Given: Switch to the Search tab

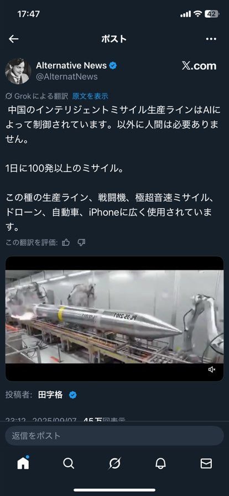Looking at the screenshot, I should point(69,464).
